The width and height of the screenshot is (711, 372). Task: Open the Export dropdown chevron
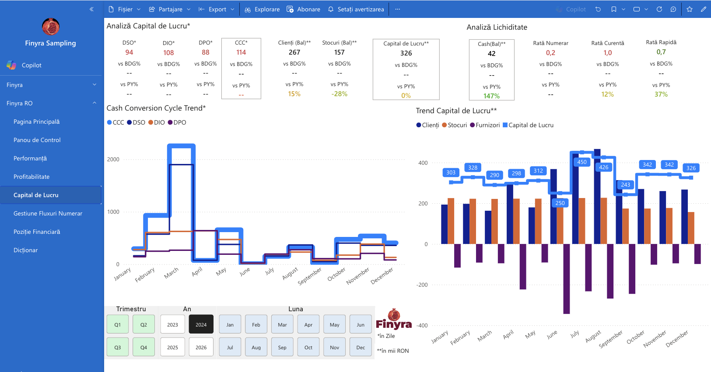click(232, 9)
